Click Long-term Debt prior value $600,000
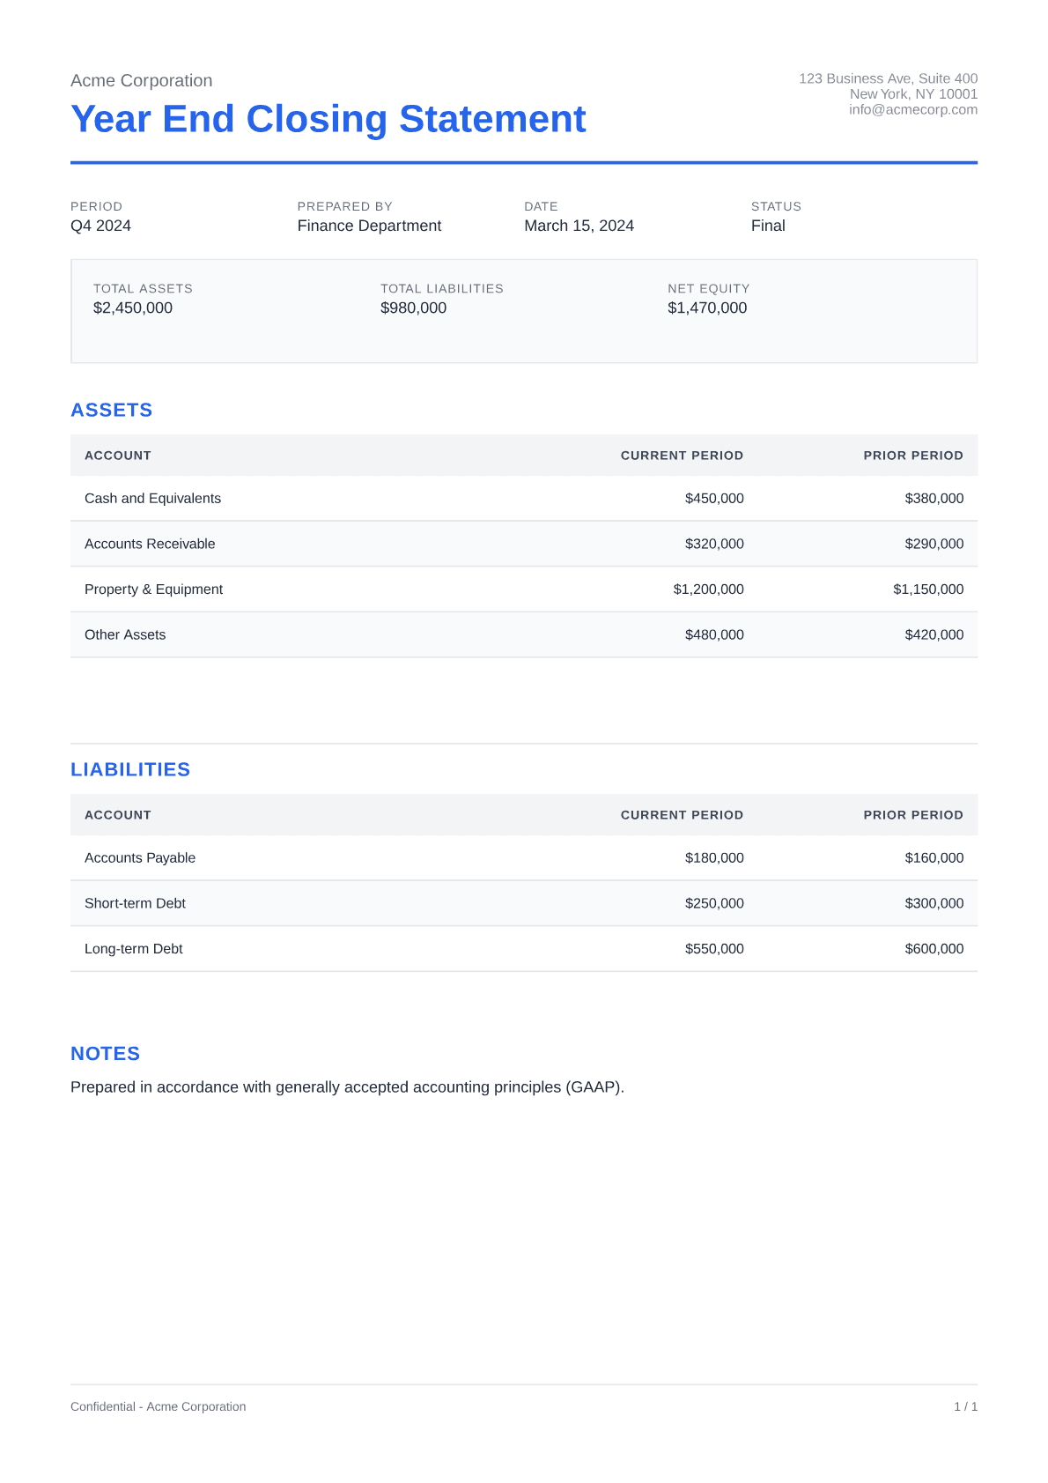The image size is (1048, 1483). point(934,949)
